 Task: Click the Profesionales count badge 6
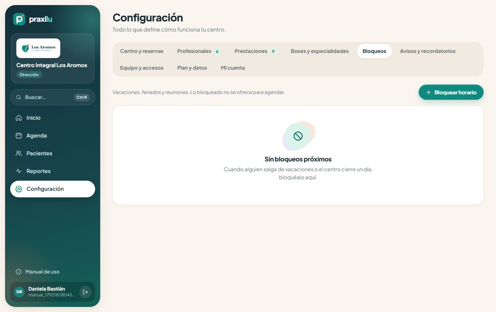click(x=217, y=52)
